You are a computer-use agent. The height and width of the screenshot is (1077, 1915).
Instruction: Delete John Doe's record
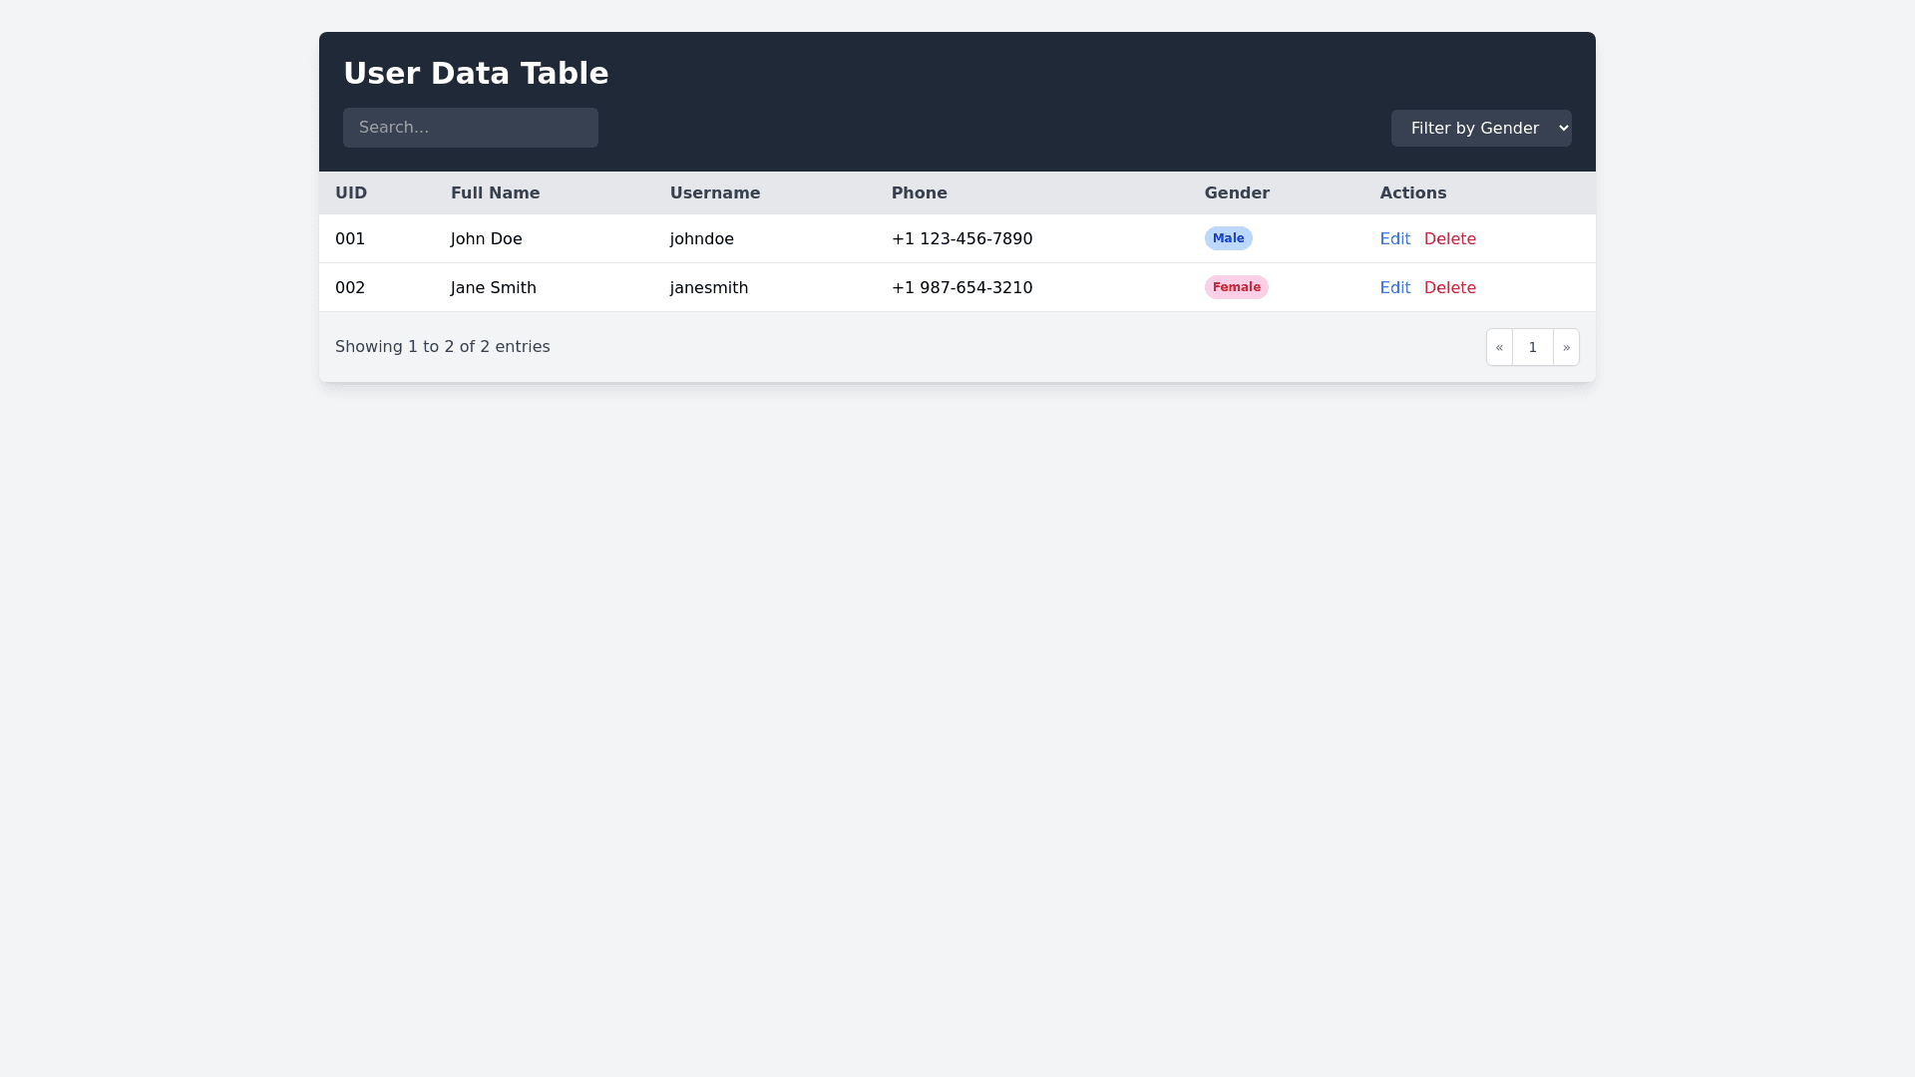click(x=1449, y=239)
